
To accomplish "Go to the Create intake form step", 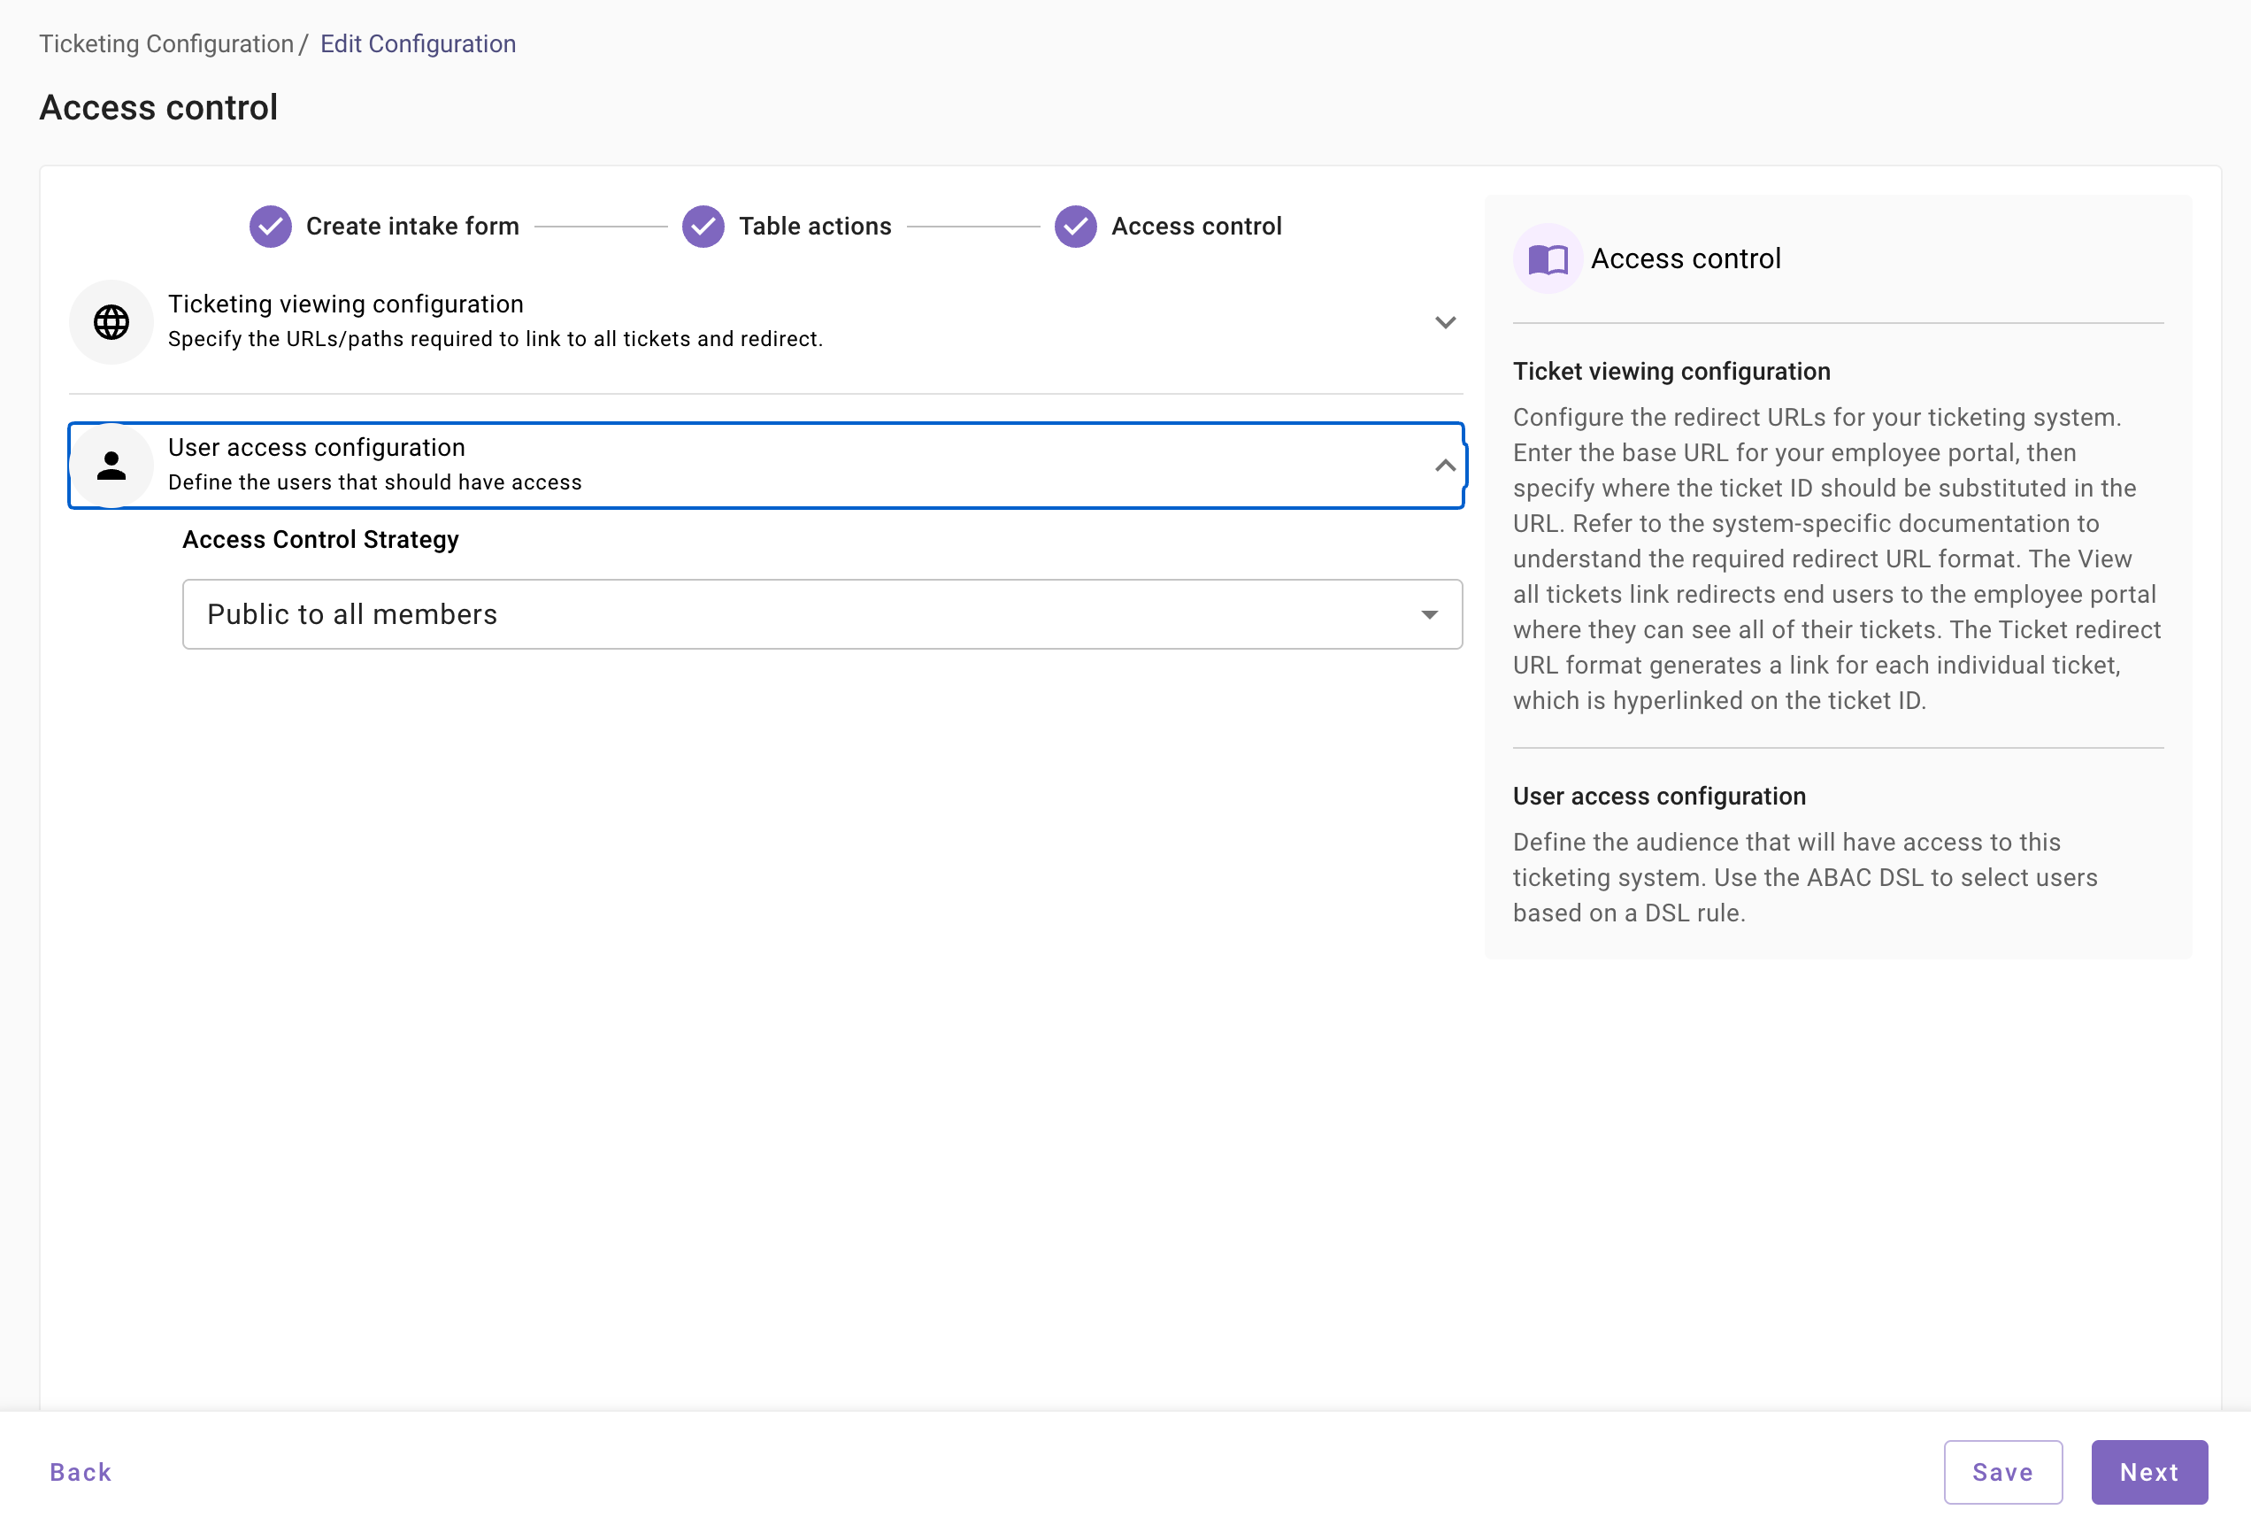I will (412, 227).
